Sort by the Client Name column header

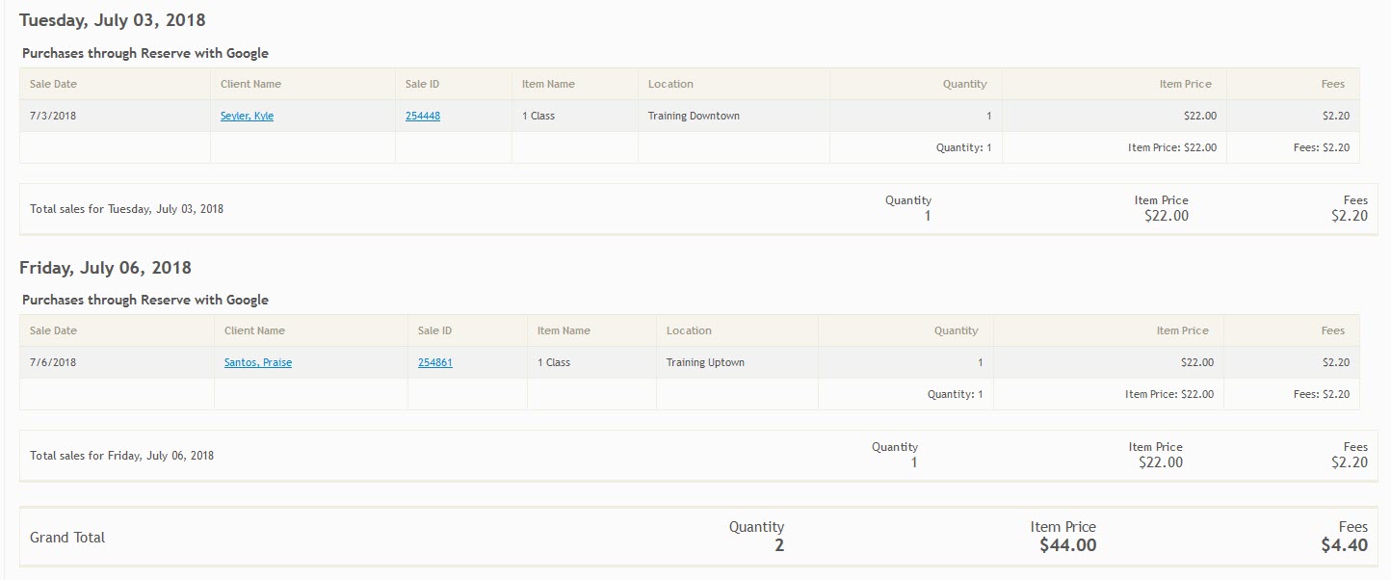pyautogui.click(x=251, y=84)
